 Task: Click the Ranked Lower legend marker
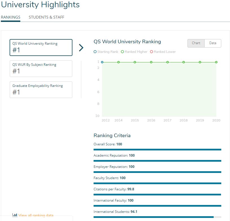tap(152, 52)
